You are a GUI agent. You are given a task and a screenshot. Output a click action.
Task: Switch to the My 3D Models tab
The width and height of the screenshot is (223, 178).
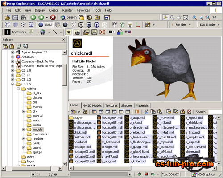[x=92, y=105]
